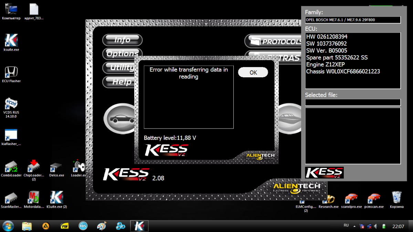Image resolution: width=413 pixels, height=232 pixels.
Task: Open the Info menu in KESS
Action: click(122, 40)
